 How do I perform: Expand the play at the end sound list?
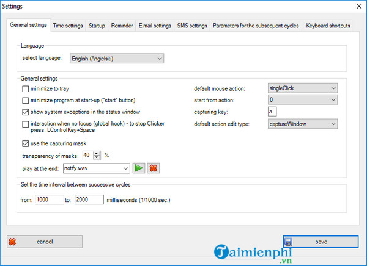[126, 168]
